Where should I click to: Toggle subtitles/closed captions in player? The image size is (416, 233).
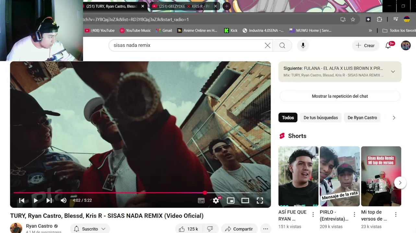pyautogui.click(x=201, y=201)
